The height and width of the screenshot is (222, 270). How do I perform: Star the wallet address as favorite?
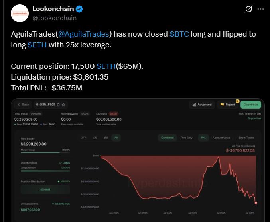click(x=63, y=105)
